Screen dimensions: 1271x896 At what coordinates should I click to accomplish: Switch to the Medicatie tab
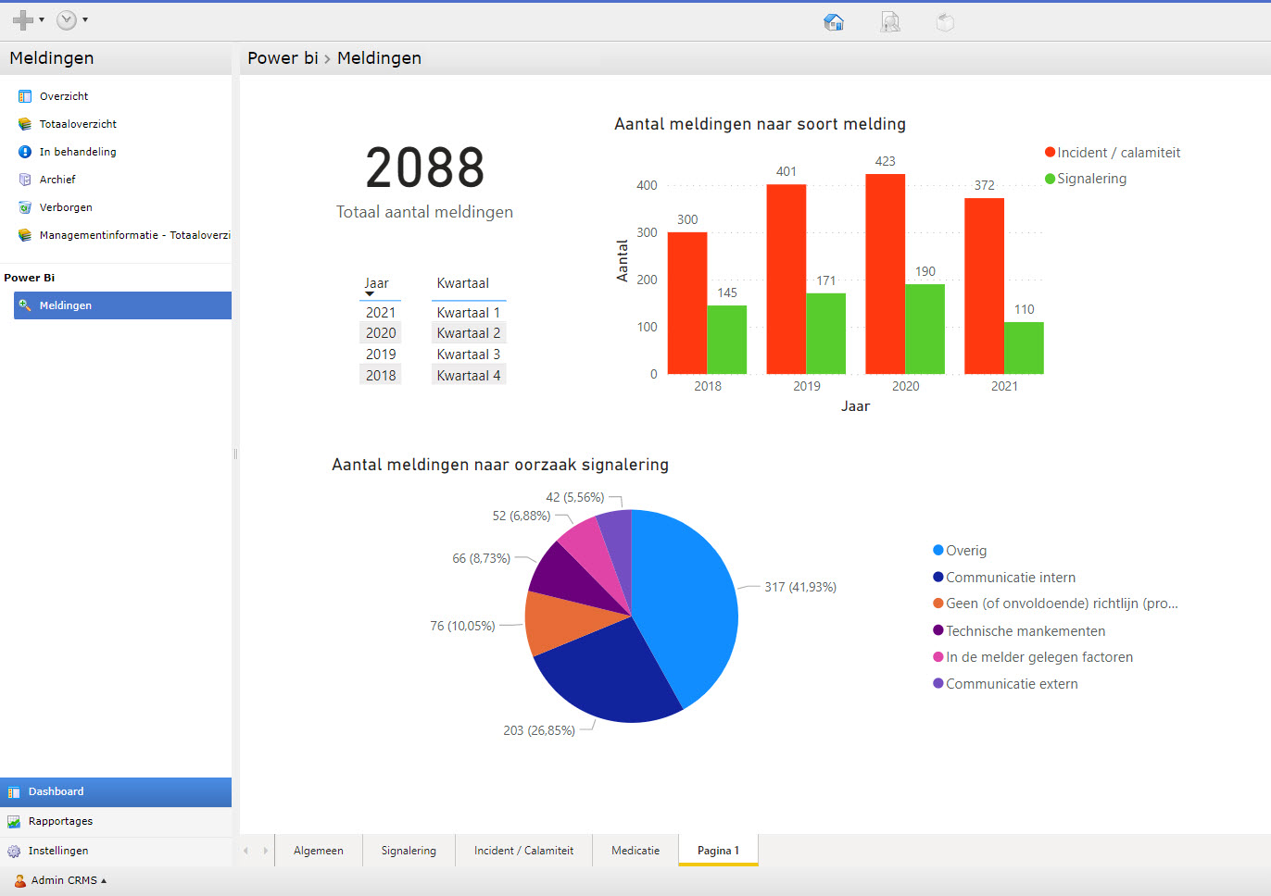635,851
